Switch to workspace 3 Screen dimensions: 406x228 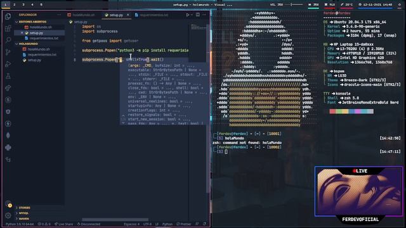(23, 4)
